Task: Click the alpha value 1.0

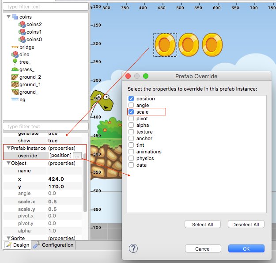Action: pos(52,231)
